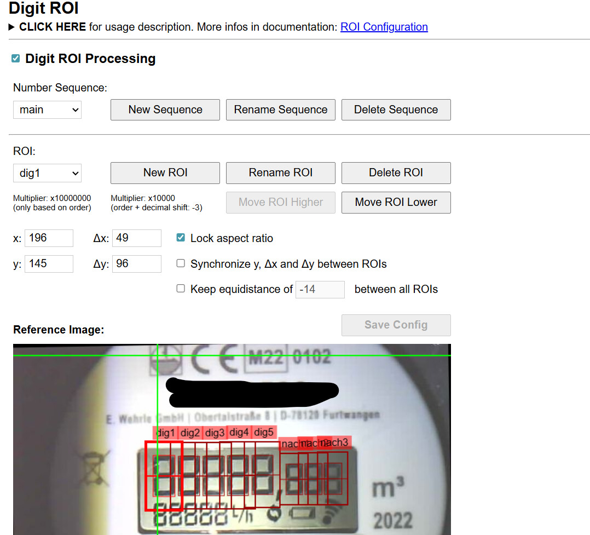Open the ROI Configuration documentation link
This screenshot has width=590, height=535.
click(x=384, y=27)
